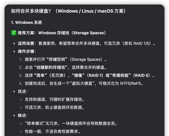Click the line 可选冗余，防止硬盘损坏丢数据
Viewport: 169px width, 136px height.
(x=54, y=107)
